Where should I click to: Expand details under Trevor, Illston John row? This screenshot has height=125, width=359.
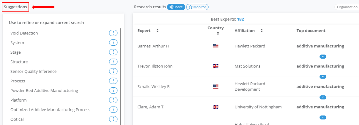(323, 77)
